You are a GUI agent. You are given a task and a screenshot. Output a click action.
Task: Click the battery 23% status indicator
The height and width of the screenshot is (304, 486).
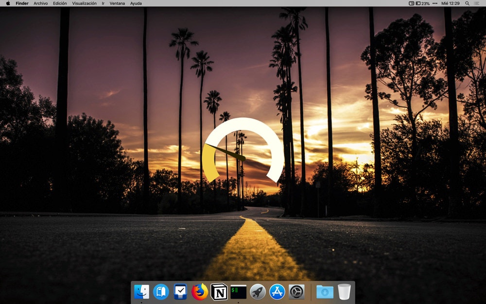point(423,3)
